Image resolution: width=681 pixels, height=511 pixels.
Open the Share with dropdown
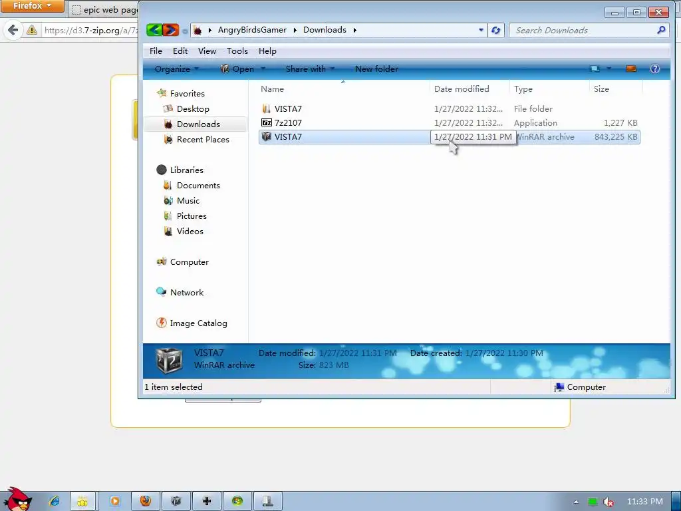pos(310,69)
